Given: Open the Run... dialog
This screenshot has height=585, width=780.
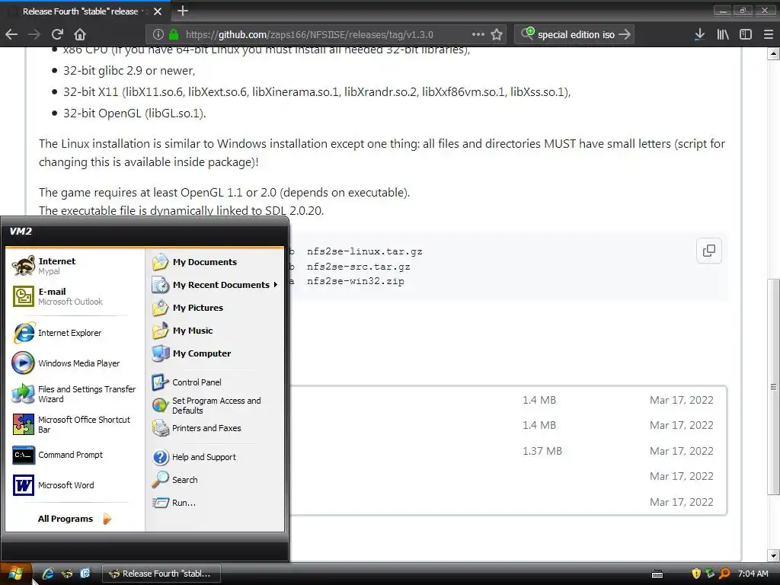Looking at the screenshot, I should coord(214,503).
